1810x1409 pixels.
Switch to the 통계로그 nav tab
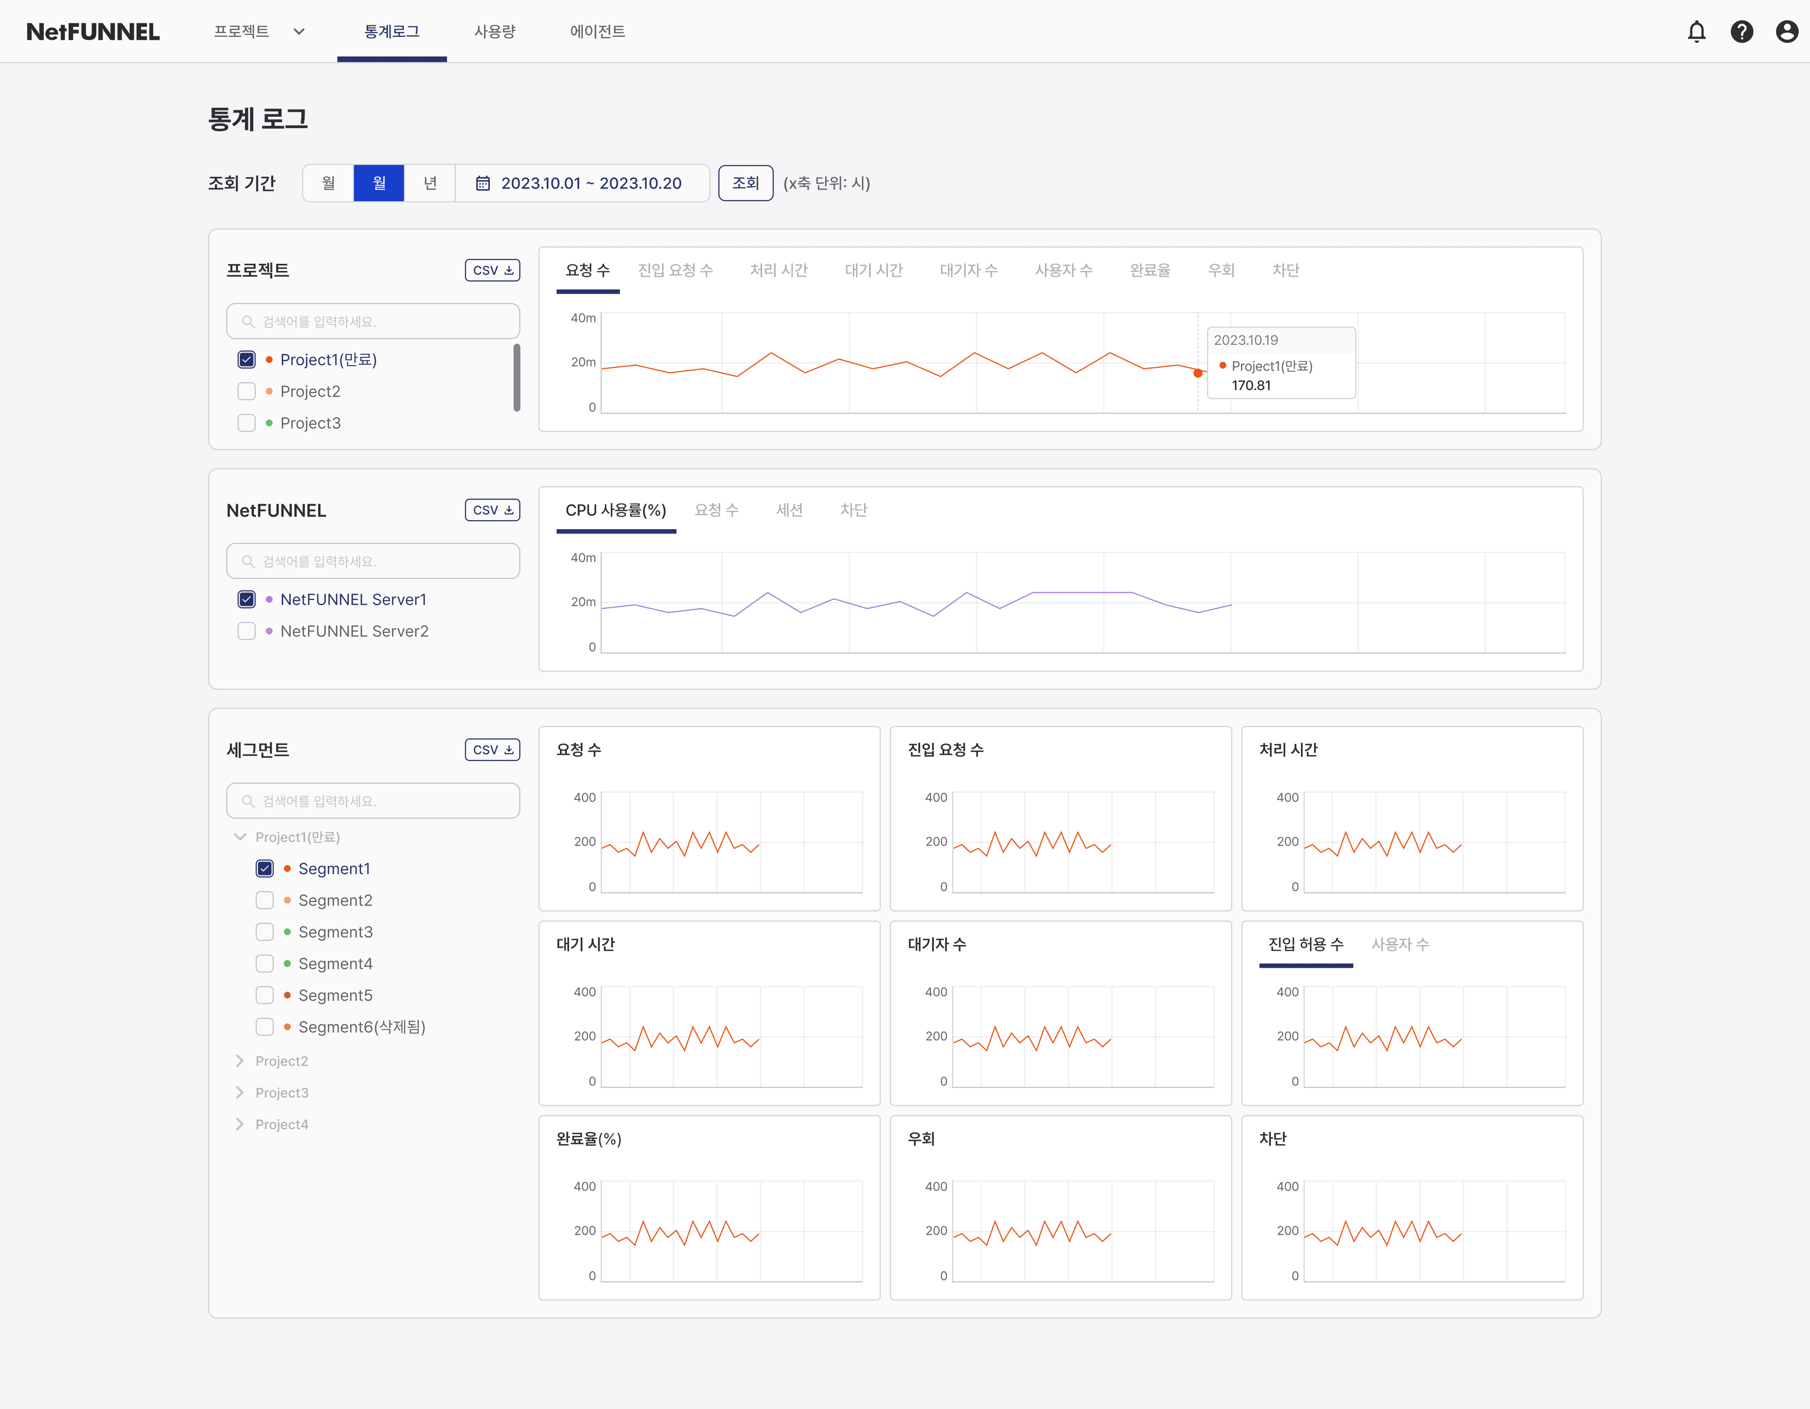pos(392,32)
